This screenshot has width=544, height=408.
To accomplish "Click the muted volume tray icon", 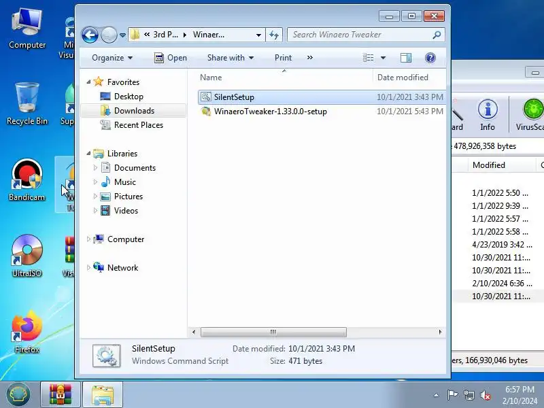I will 486,395.
